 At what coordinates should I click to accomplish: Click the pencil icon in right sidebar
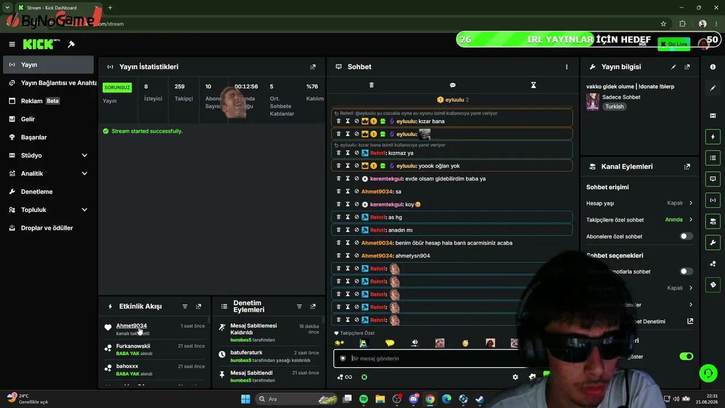[x=713, y=88]
